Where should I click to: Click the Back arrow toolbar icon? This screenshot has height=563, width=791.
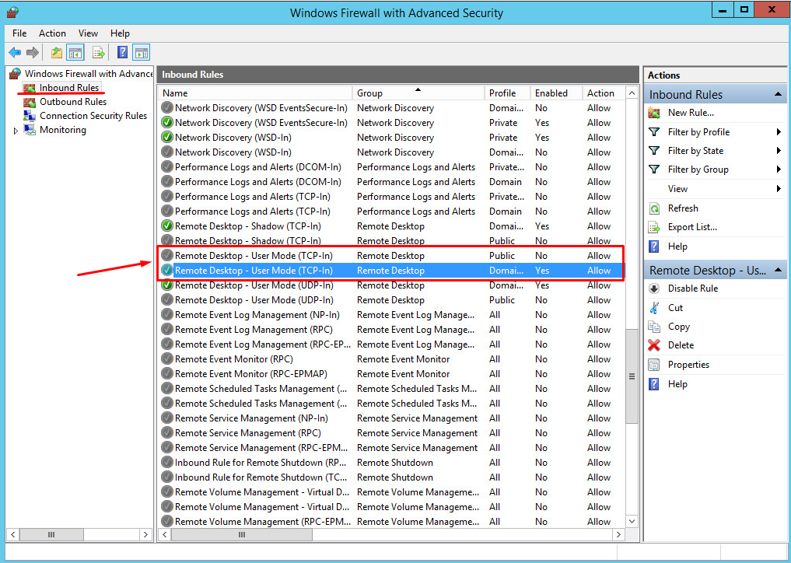(15, 53)
